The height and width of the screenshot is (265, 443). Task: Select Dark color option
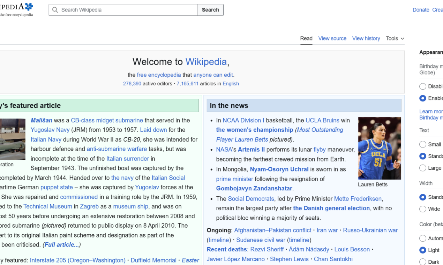[423, 262]
